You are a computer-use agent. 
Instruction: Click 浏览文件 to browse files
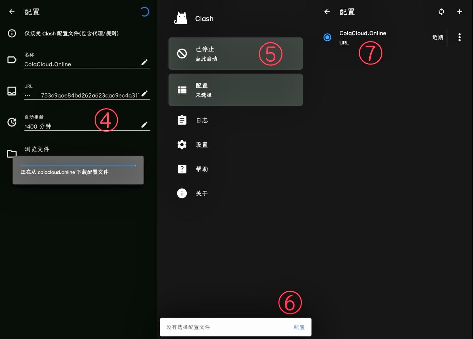point(37,149)
